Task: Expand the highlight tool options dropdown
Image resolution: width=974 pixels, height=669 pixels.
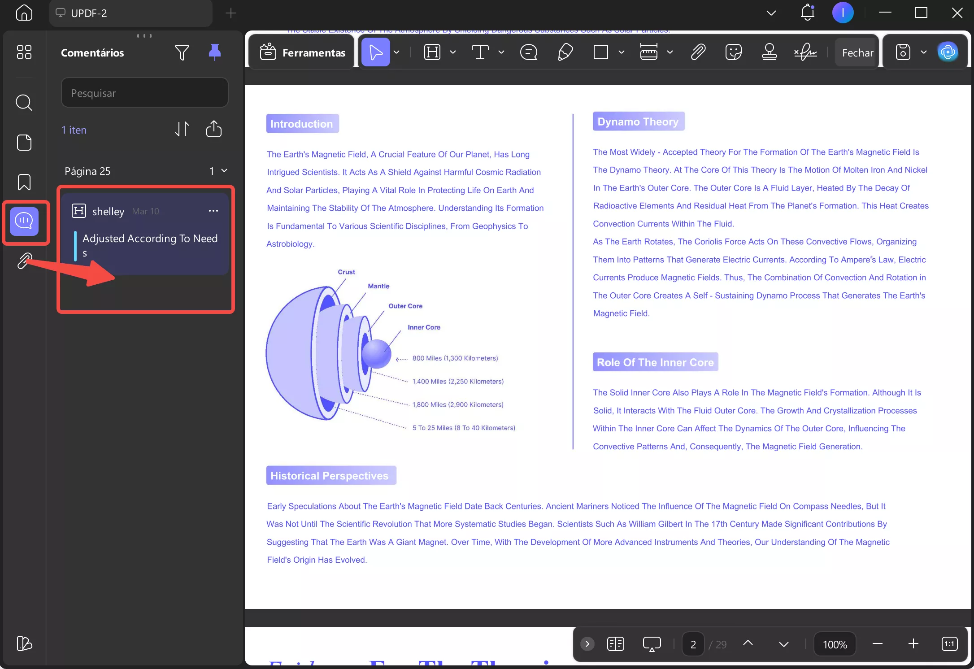Action: pyautogui.click(x=453, y=52)
